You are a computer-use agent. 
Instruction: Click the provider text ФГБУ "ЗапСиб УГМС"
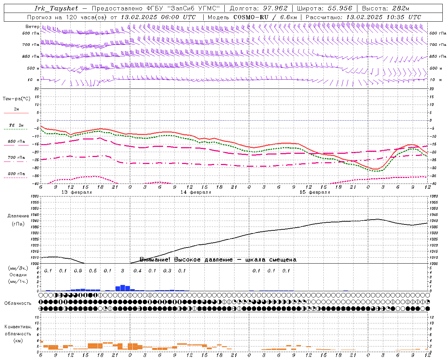click(183, 8)
